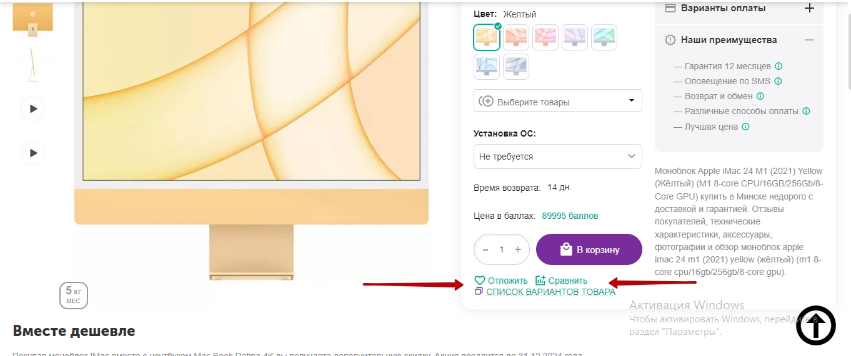Expand the Варианты оплаты section

click(809, 8)
